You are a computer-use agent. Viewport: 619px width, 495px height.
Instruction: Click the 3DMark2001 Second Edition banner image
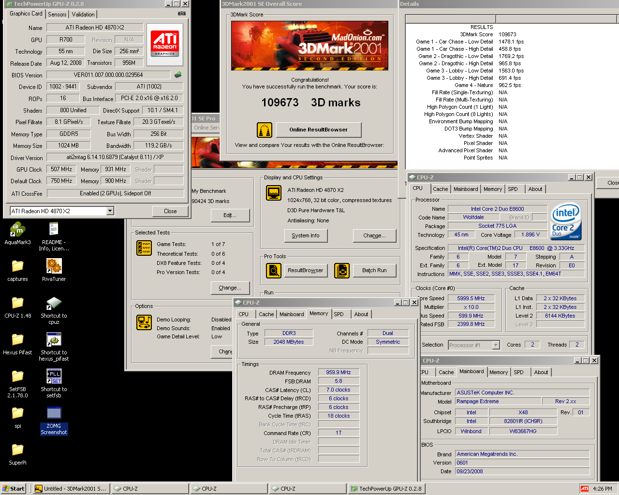tap(309, 46)
